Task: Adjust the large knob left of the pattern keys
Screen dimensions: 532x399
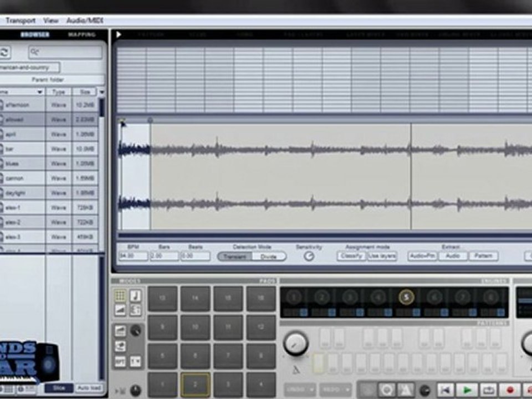Action: click(295, 343)
